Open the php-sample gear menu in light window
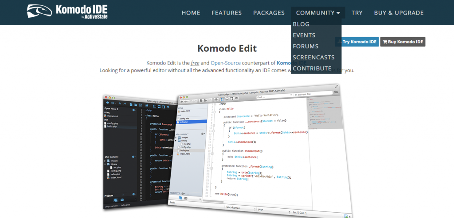Screen dimensions: 454x218 pos(203,134)
